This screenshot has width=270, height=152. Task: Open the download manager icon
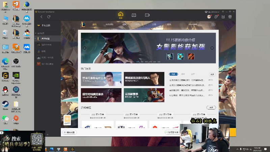click(223, 17)
